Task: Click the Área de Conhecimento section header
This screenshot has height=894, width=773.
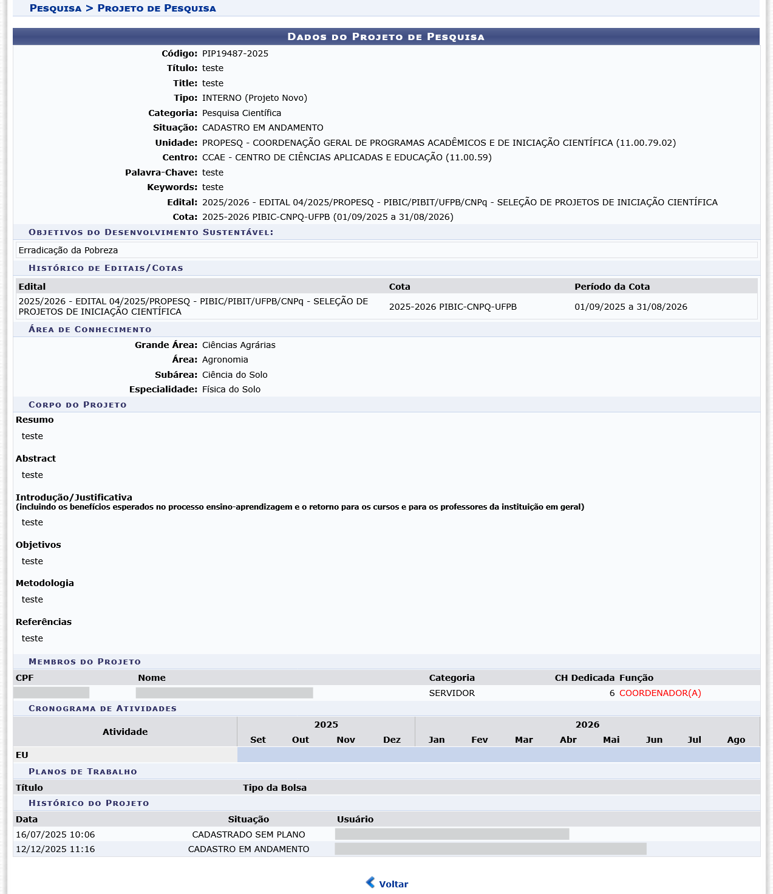Action: coord(90,329)
